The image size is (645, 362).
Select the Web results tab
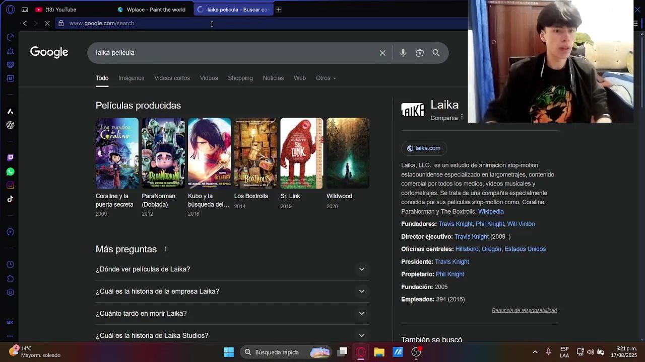click(x=300, y=78)
